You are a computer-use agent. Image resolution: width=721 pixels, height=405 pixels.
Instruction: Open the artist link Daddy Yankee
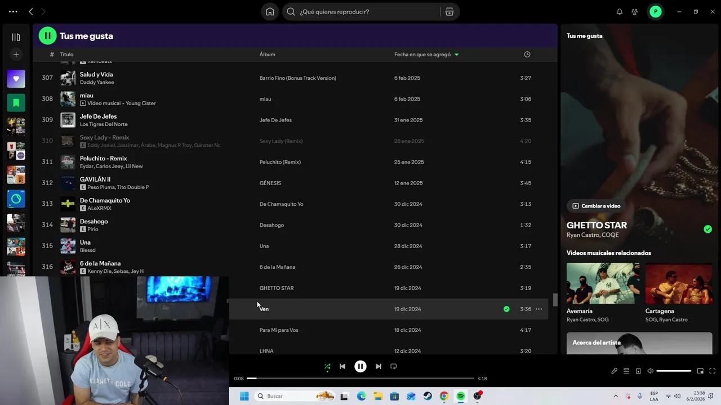[97, 82]
